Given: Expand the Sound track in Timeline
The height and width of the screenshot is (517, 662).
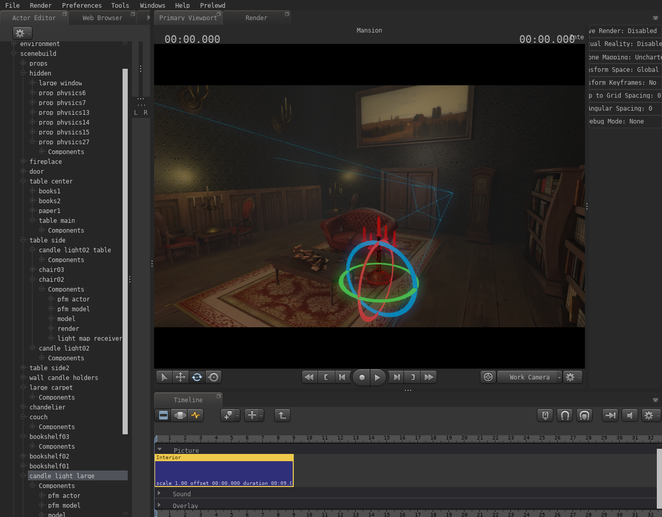Looking at the screenshot, I should point(159,493).
